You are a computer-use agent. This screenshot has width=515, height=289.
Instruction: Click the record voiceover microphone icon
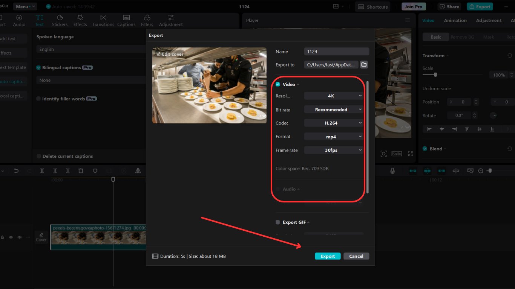click(392, 170)
